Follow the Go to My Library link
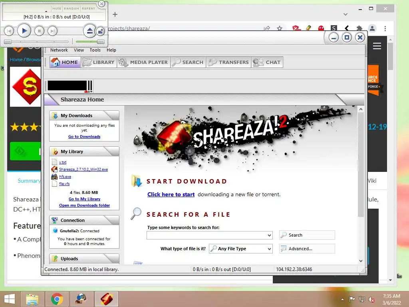 tap(84, 199)
